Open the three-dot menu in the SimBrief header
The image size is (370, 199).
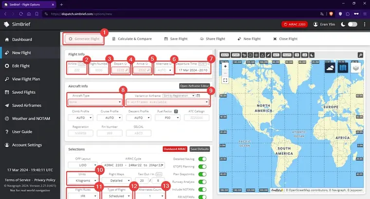[x=365, y=24]
